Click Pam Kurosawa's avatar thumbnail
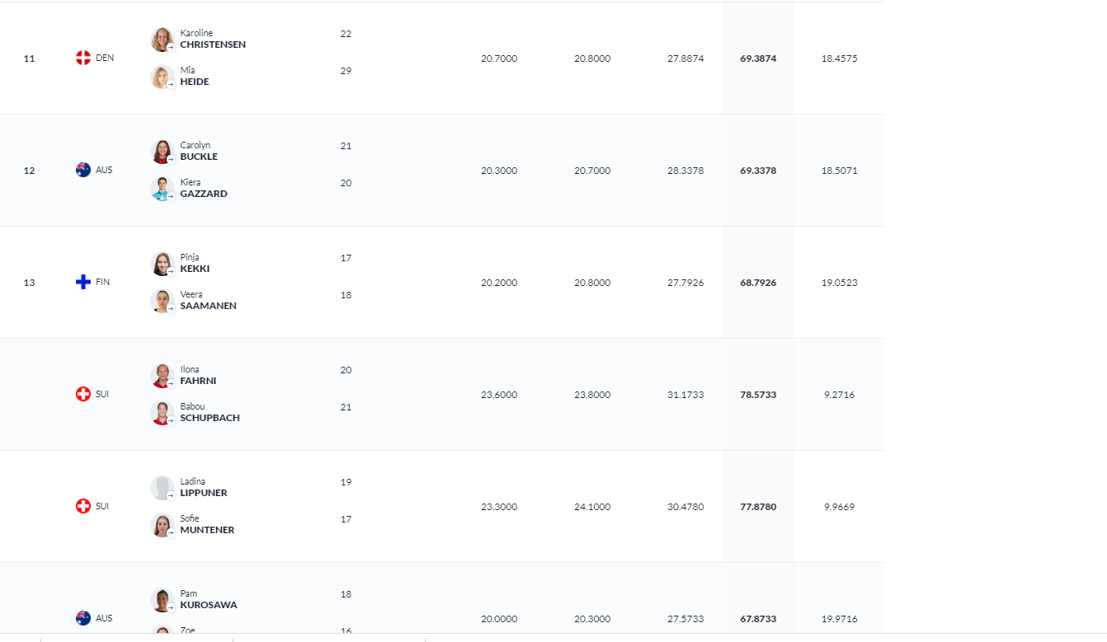This screenshot has width=1107, height=642. click(162, 599)
